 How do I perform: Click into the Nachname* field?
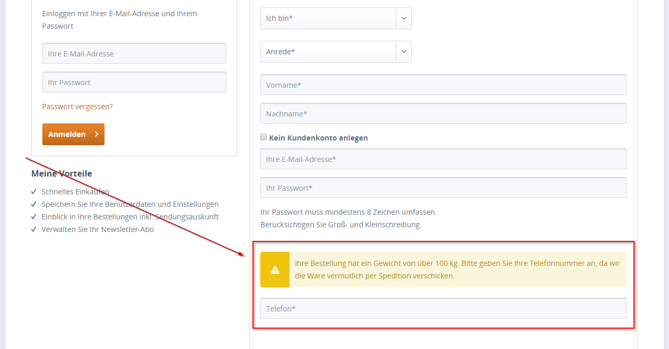(443, 113)
